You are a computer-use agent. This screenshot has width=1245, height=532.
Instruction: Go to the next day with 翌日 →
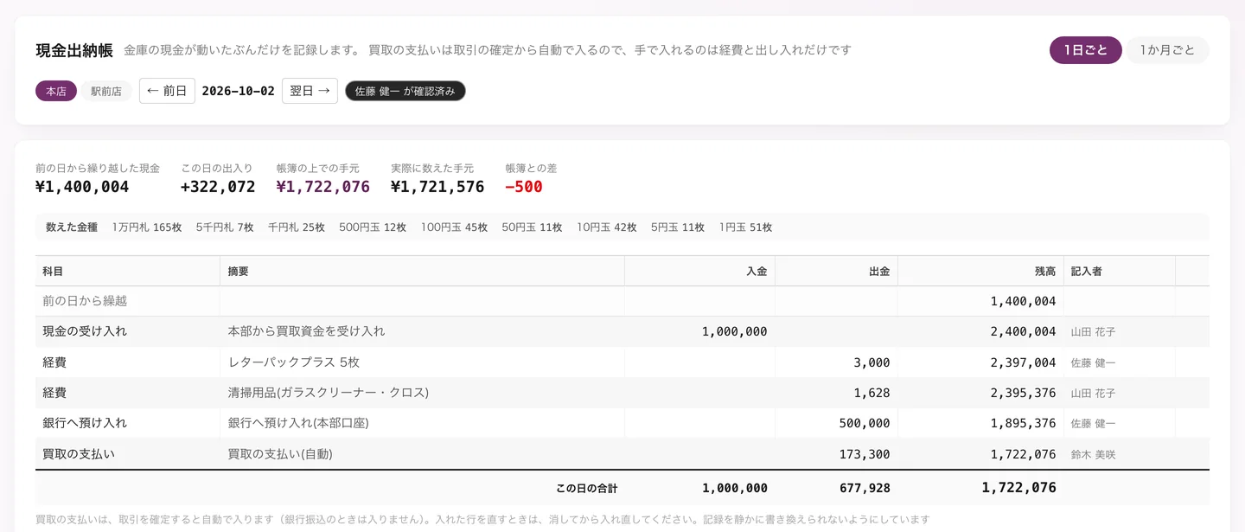310,91
